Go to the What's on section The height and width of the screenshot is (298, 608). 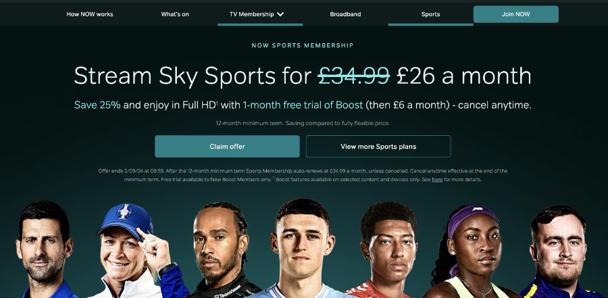click(x=175, y=14)
